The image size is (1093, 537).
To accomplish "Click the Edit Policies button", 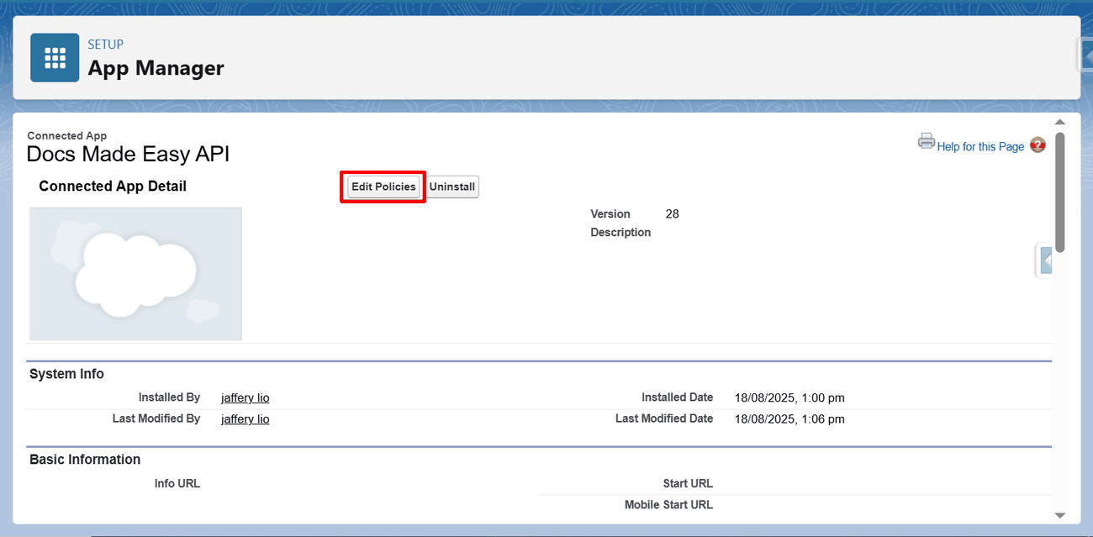I will click(x=383, y=187).
